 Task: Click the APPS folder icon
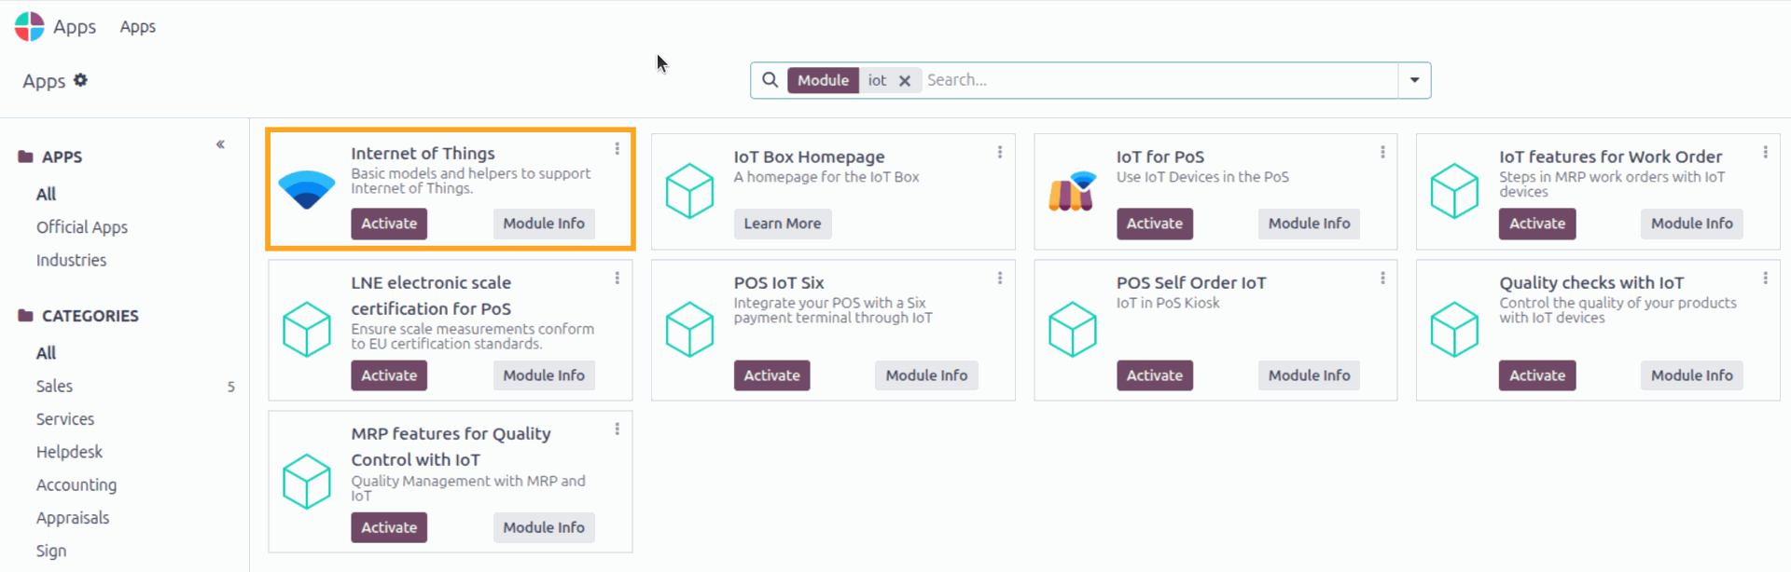(26, 157)
